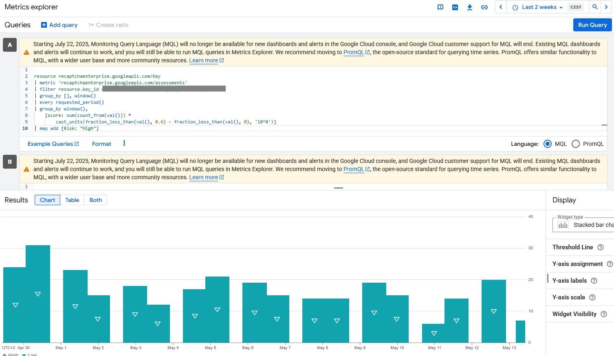The image size is (614, 356).
Task: Run the query with Run Query button
Action: click(x=592, y=25)
